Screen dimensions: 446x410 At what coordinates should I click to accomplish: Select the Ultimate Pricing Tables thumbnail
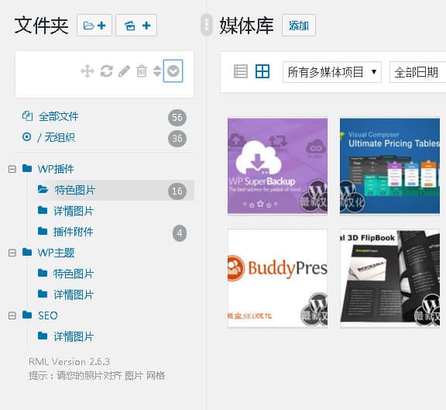[x=389, y=166]
